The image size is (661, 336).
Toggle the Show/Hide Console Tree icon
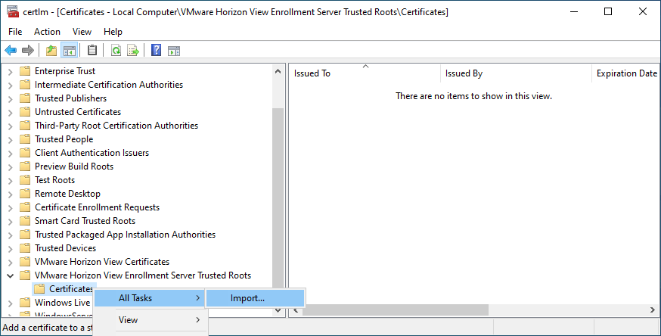[69, 51]
